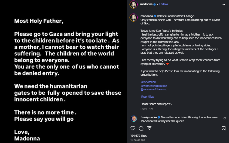Screen dimensions: 229x143
Task: Save the post with the bookmark icon
Action: tap(223, 128)
